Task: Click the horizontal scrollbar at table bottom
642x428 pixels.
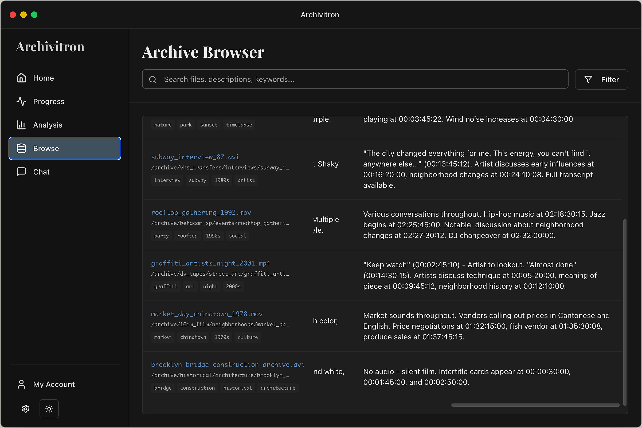Action: 535,405
